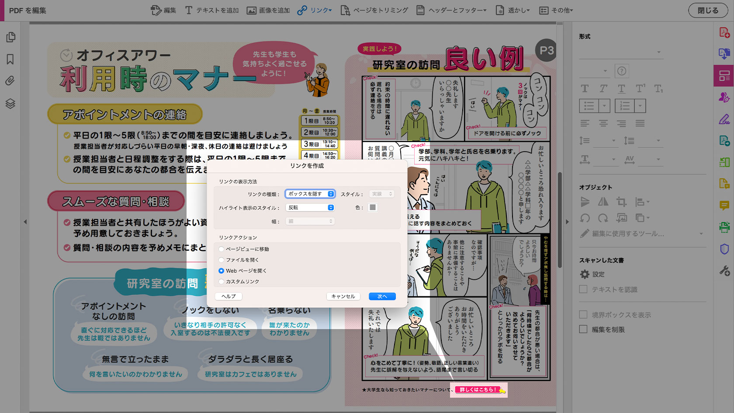Apply bold text format icon
This screenshot has height=413, width=734.
click(585, 89)
